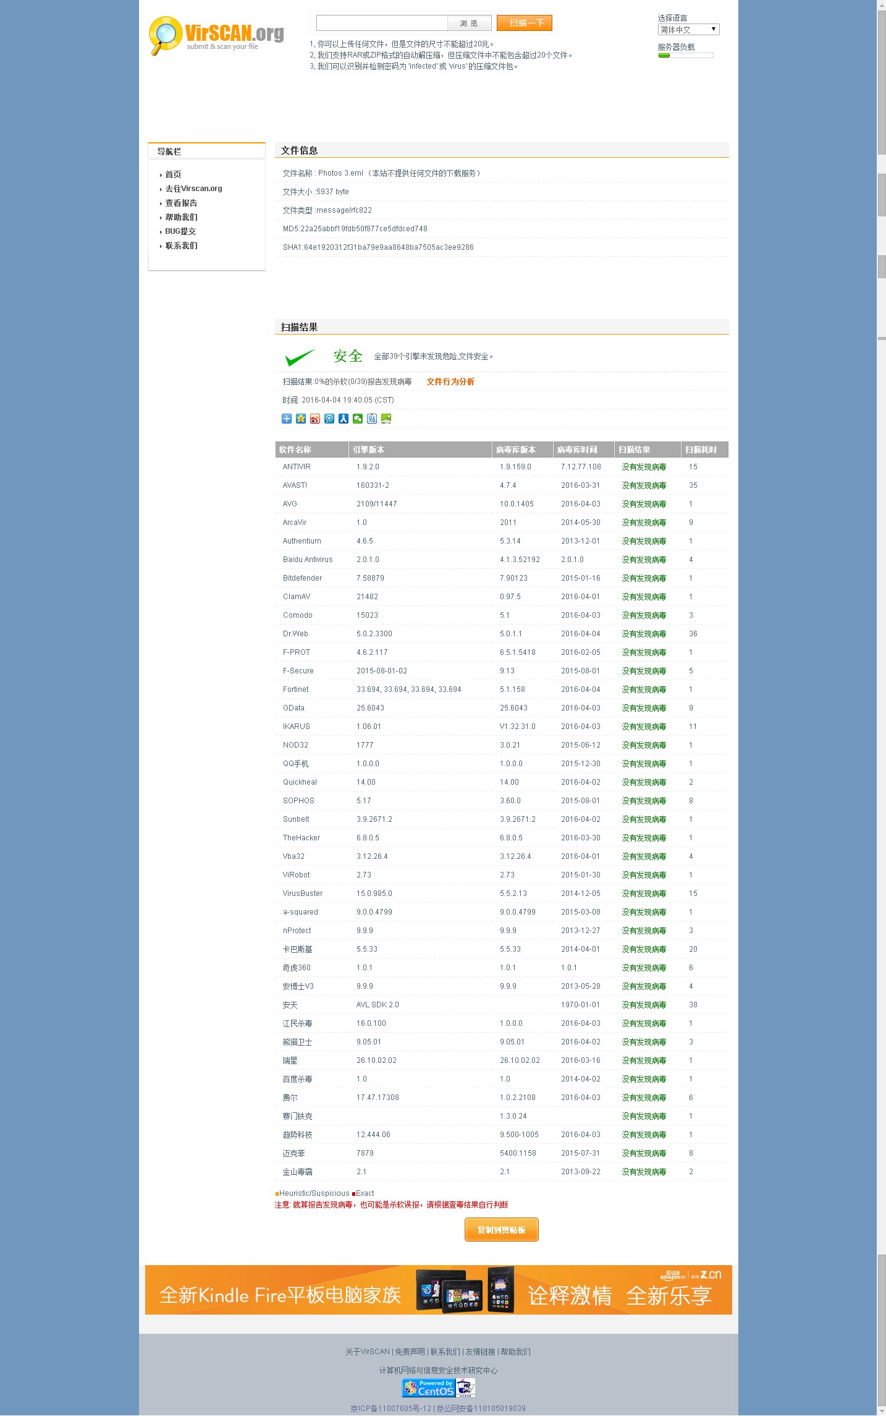Share via the green WeChat icon
Viewport: 886px width, 1416px height.
coord(358,419)
